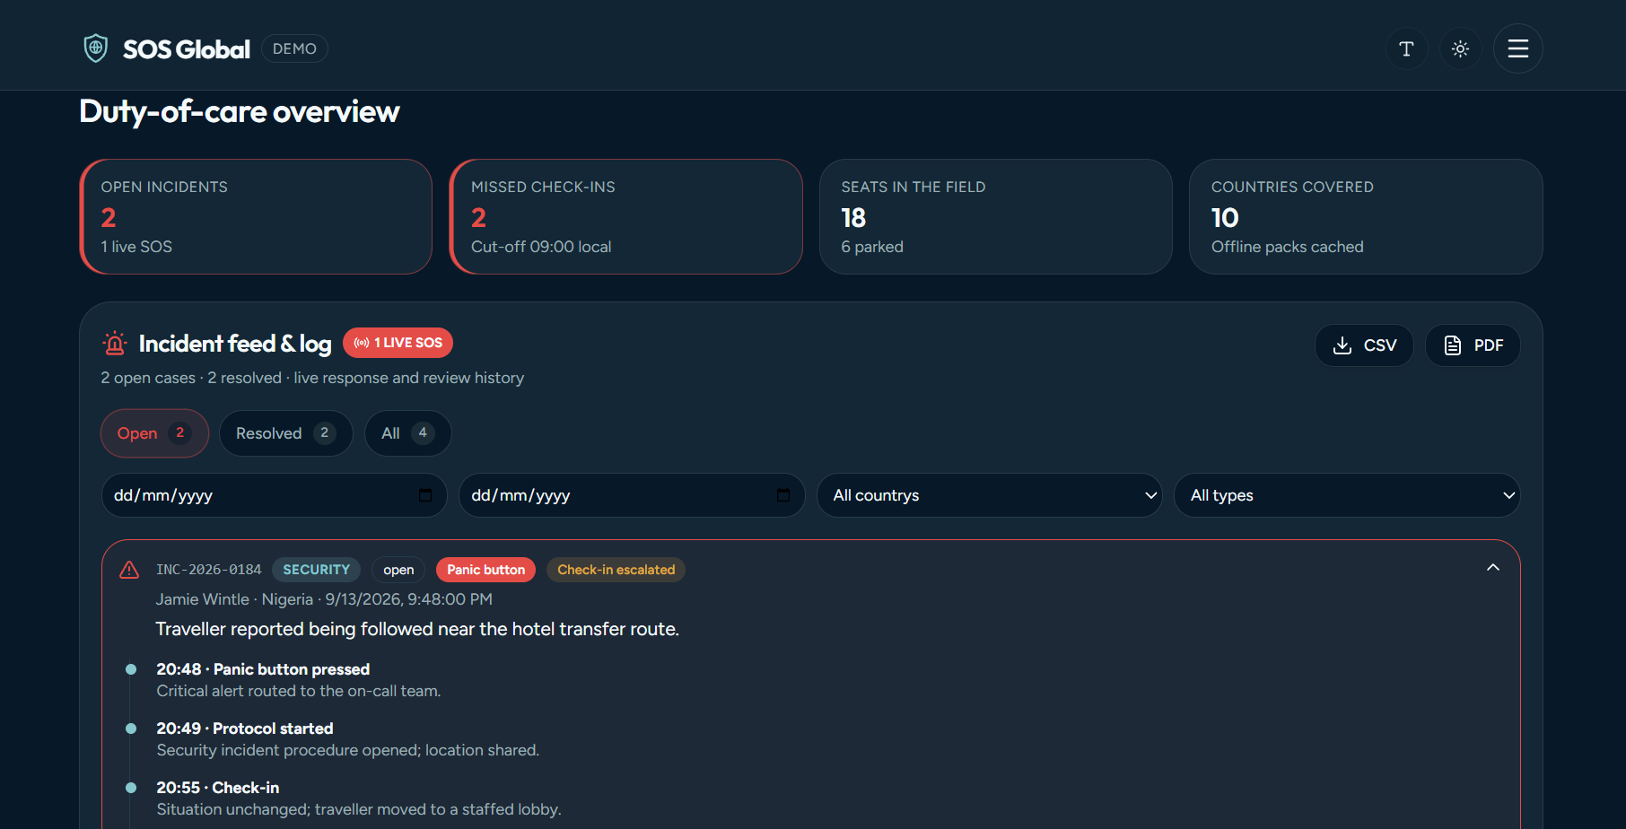Image resolution: width=1626 pixels, height=829 pixels.
Task: Open the Seats in the Field card
Action: tap(996, 216)
